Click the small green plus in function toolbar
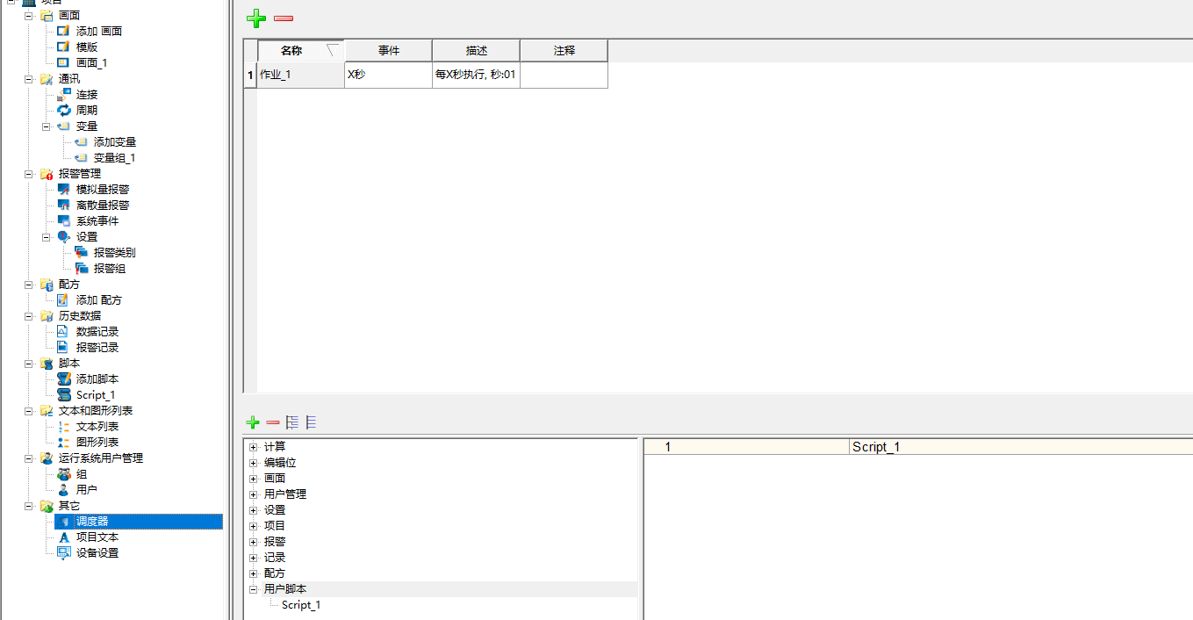Screen dimensions: 1193x620 coord(253,422)
